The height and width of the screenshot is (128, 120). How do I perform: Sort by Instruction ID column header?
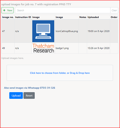[x=23, y=17]
